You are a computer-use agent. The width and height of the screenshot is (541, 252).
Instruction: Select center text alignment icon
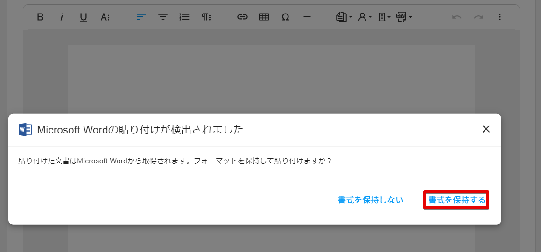pyautogui.click(x=163, y=17)
